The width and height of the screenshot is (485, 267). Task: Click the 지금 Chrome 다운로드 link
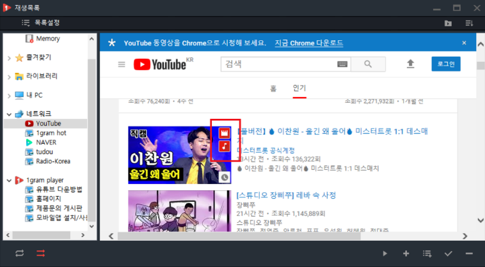309,43
